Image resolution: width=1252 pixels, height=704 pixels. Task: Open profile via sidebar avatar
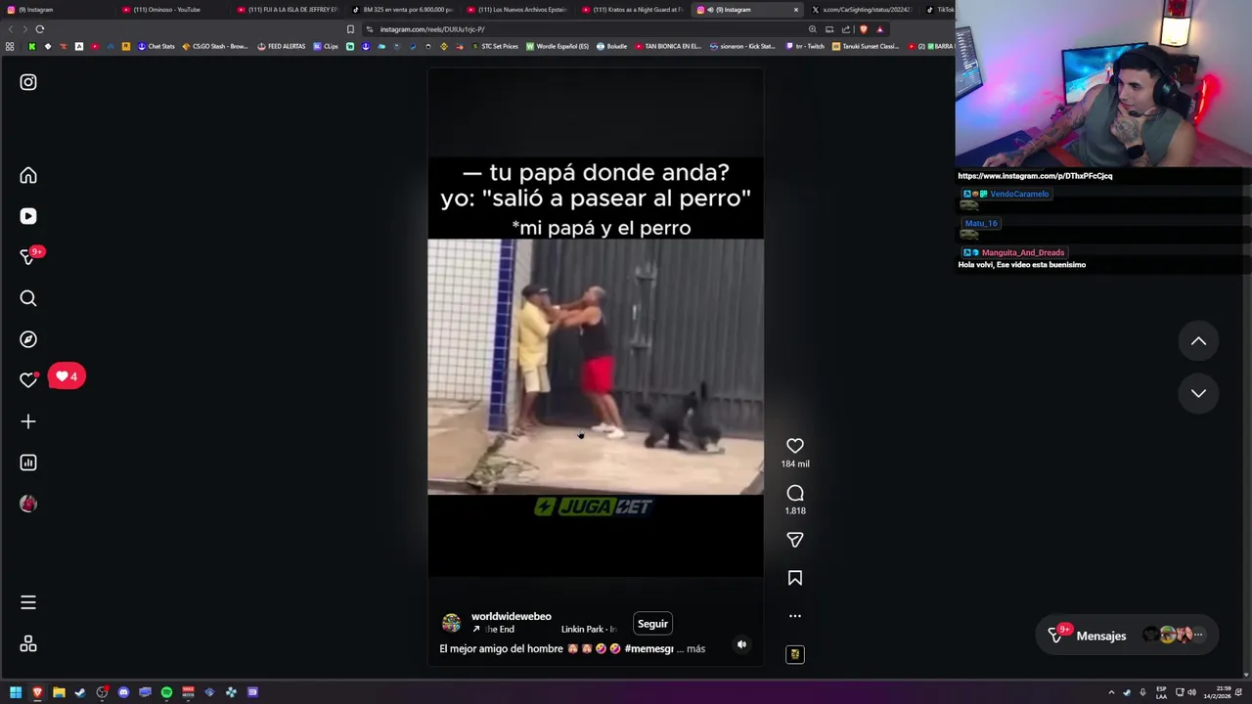click(28, 504)
